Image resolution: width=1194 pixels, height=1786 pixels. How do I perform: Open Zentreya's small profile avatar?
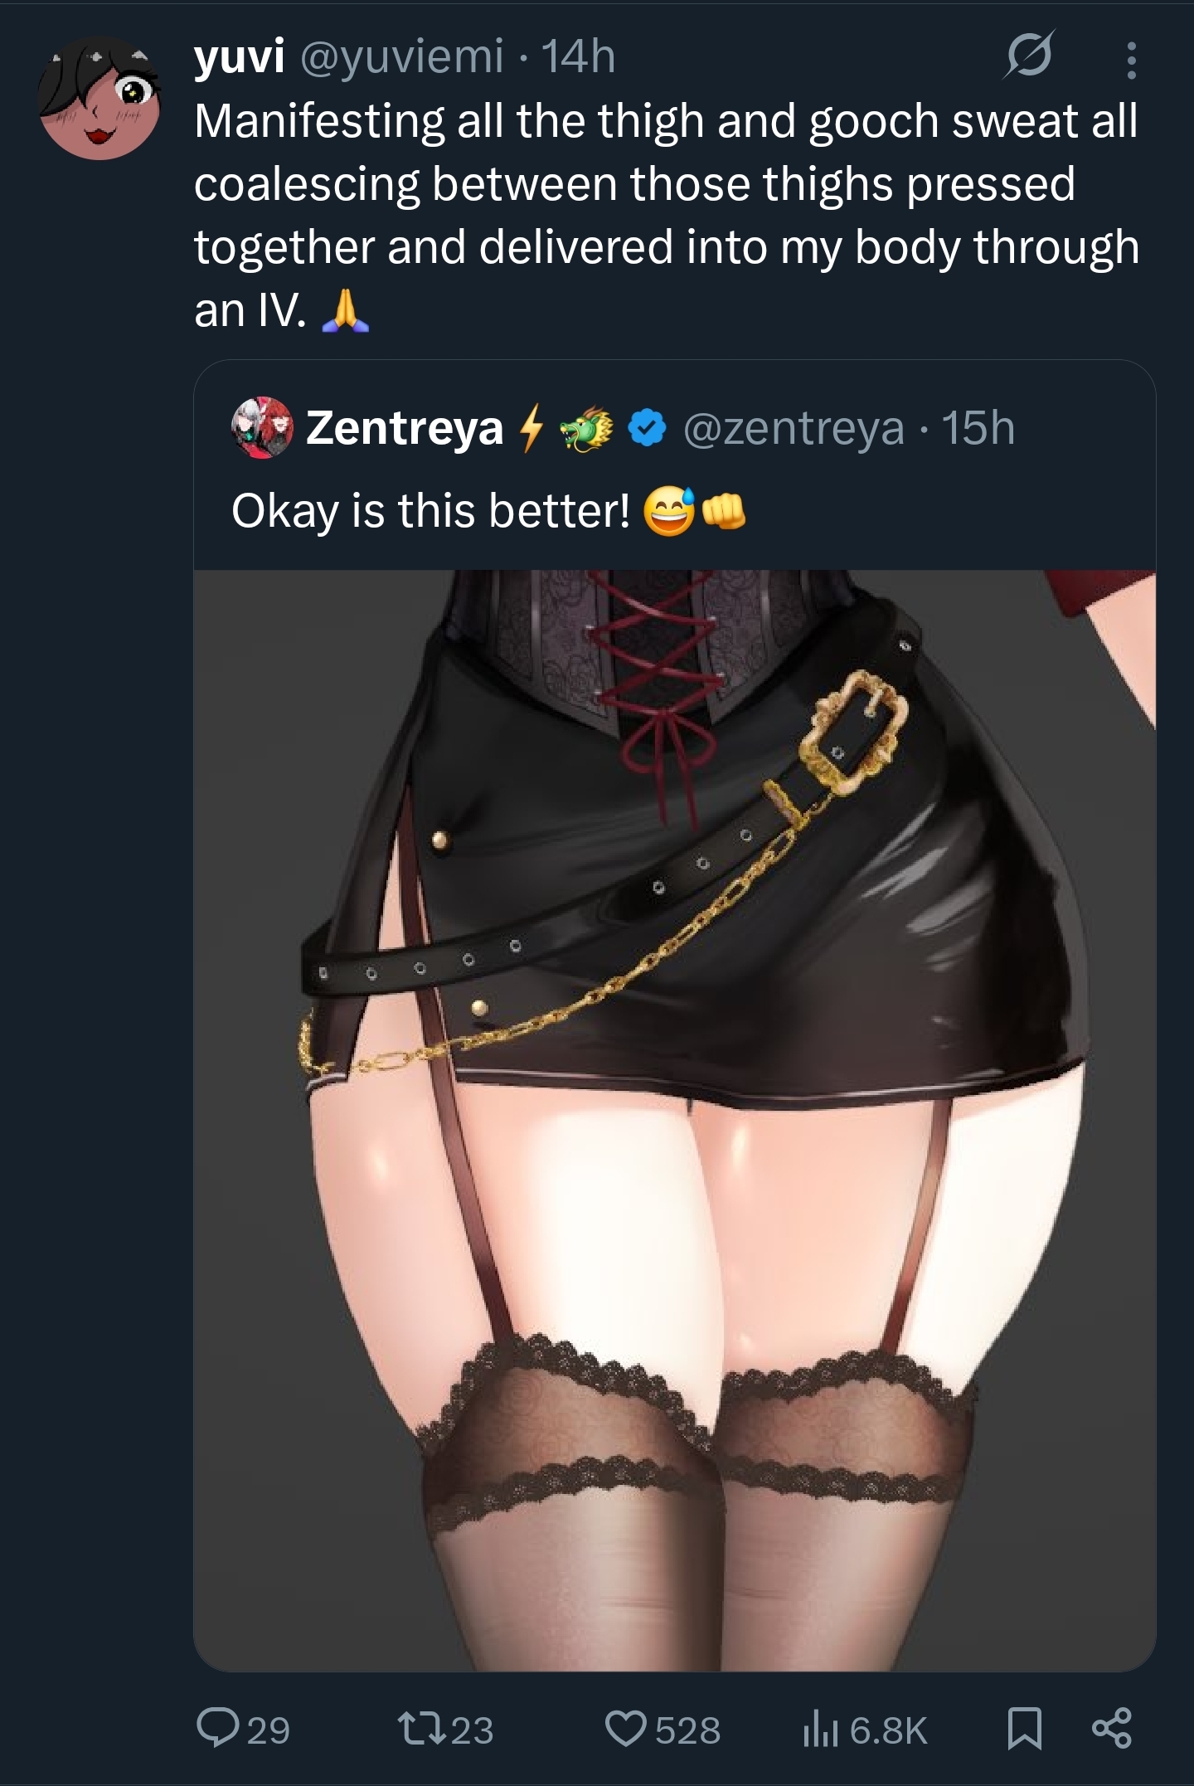click(262, 427)
